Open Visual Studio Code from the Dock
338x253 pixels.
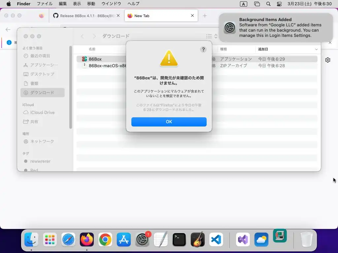click(x=216, y=239)
